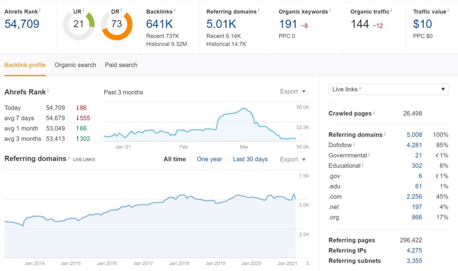
Task: Click the Organic traffic value 144
Action: 360,24
